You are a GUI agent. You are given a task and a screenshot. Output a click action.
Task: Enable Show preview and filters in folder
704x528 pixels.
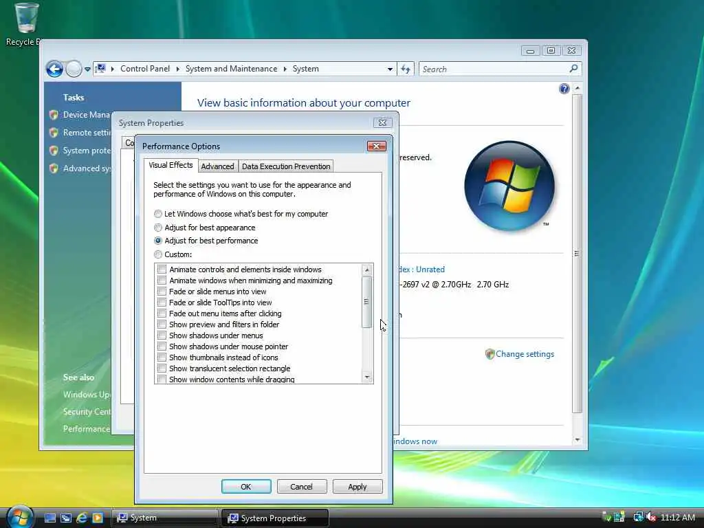[162, 324]
